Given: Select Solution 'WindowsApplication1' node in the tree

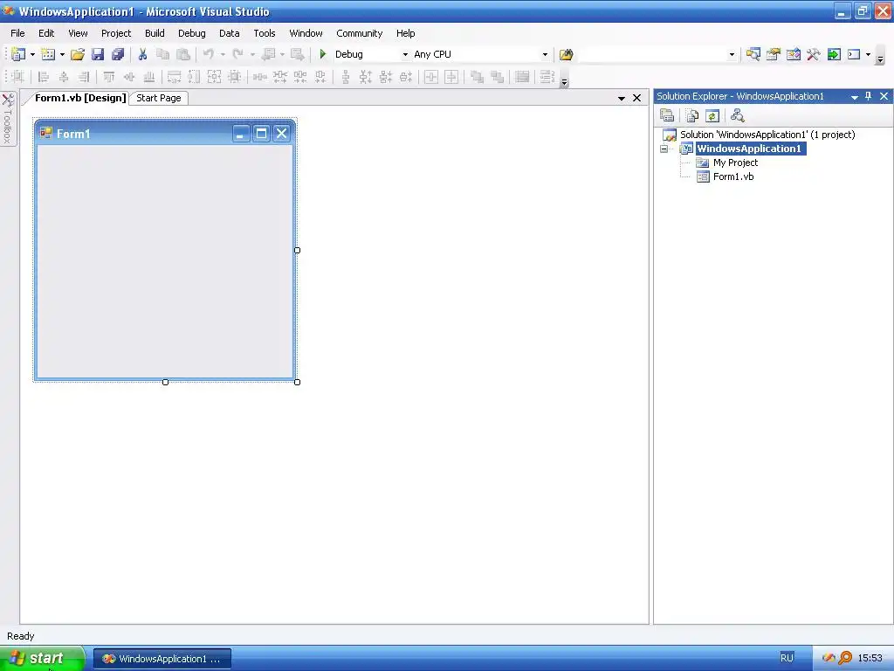Looking at the screenshot, I should 767,135.
